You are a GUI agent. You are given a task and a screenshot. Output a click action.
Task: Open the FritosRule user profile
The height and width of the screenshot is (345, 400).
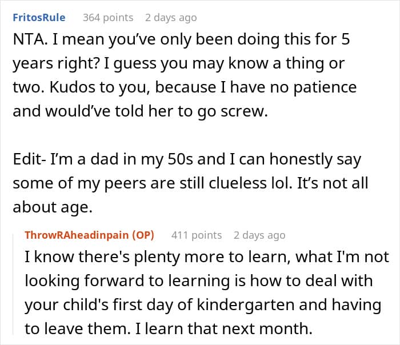39,17
